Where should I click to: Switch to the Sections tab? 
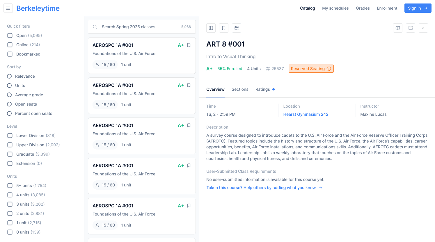pos(240,89)
